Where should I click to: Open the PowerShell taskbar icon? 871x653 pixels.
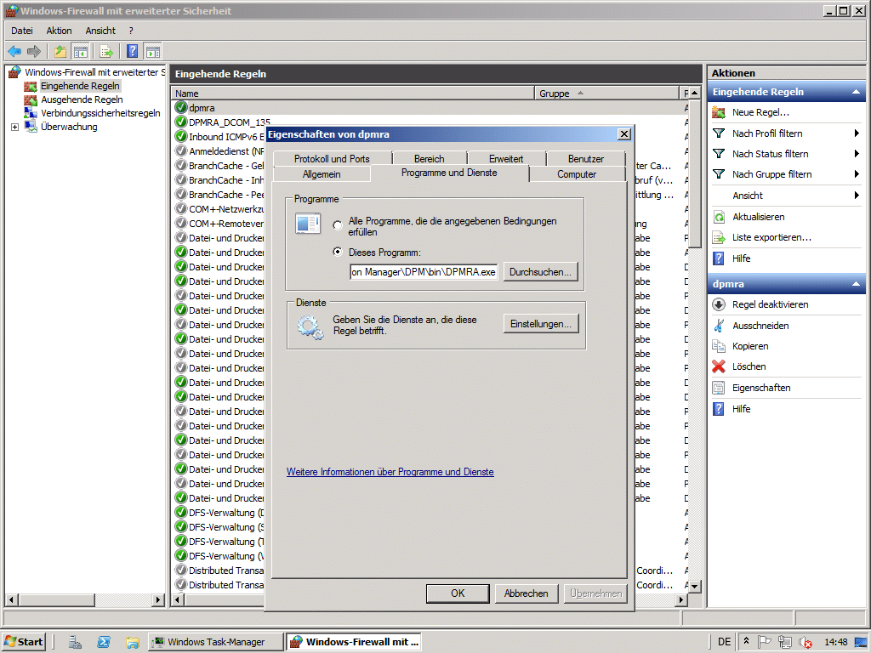pyautogui.click(x=104, y=642)
